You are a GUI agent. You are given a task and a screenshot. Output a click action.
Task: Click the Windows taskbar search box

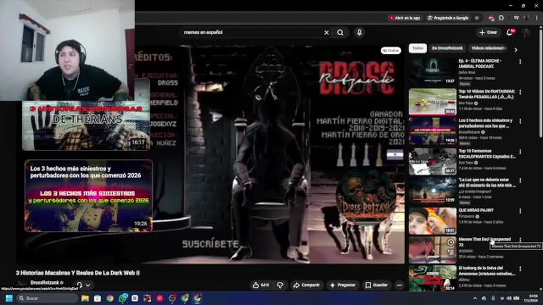pyautogui.click(x=47, y=298)
